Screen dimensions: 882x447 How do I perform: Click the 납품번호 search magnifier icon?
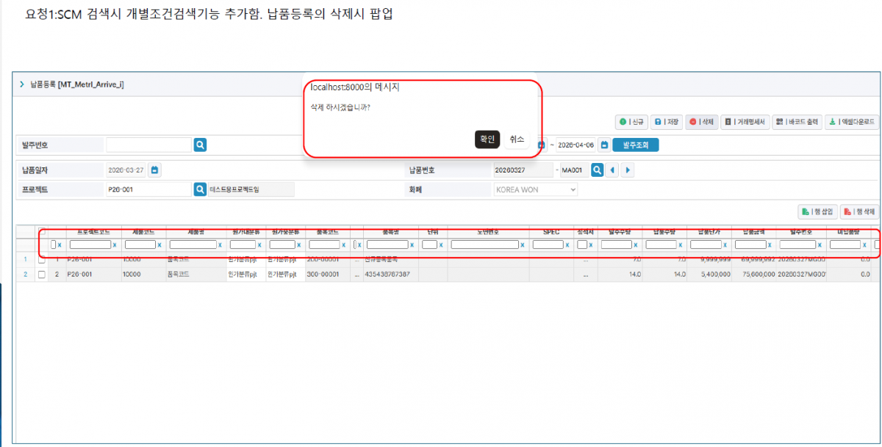598,170
